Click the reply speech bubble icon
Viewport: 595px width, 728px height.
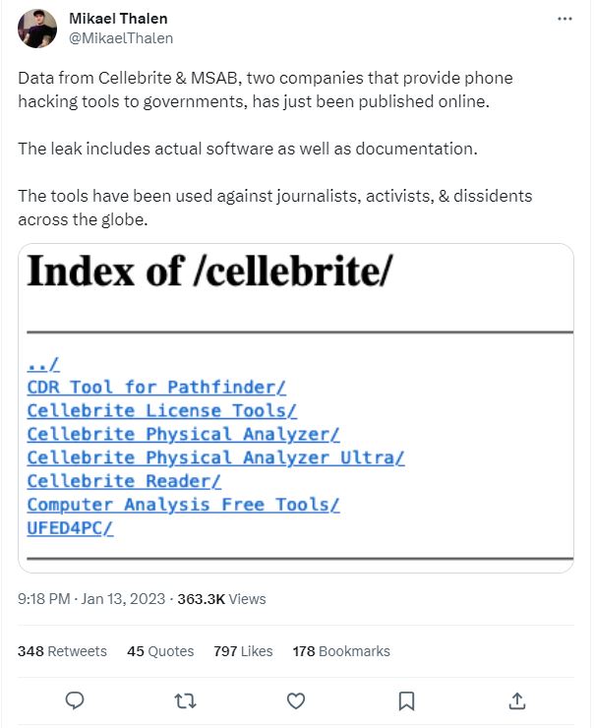(75, 700)
